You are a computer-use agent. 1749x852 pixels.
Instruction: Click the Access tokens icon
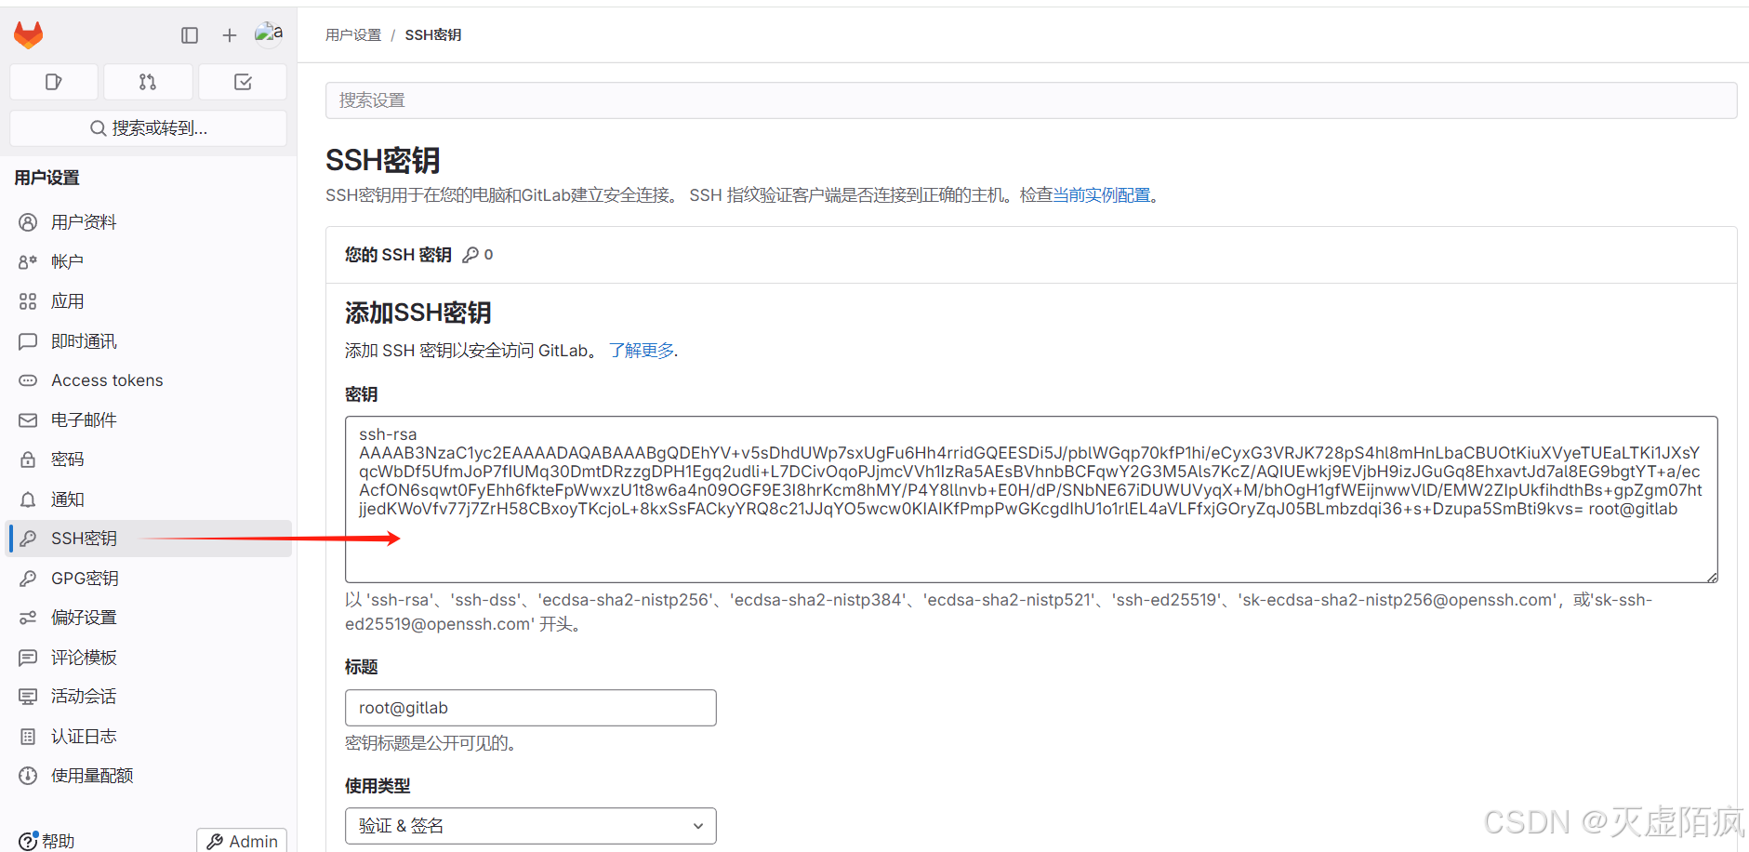pyautogui.click(x=28, y=380)
